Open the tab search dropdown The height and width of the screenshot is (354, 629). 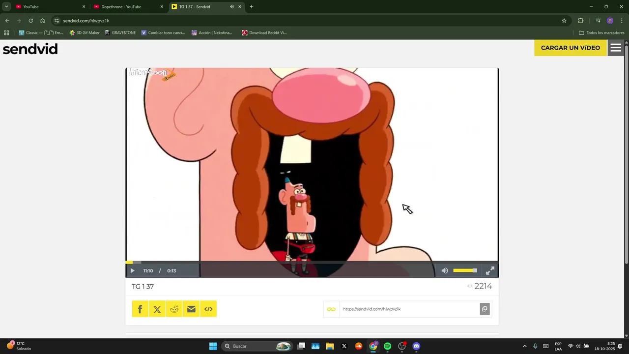point(6,7)
